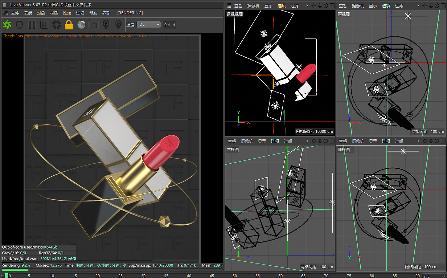Click the zoom-camera icon in lower-right top view
Screen dimensions: 447x278
click(x=431, y=141)
